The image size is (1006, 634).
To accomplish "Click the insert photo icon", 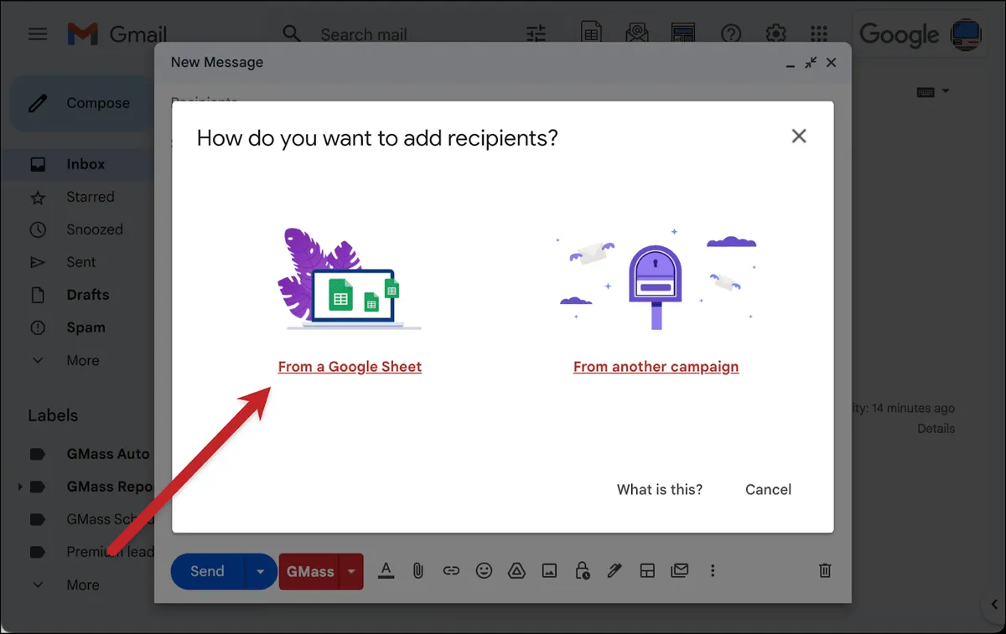I will click(549, 570).
